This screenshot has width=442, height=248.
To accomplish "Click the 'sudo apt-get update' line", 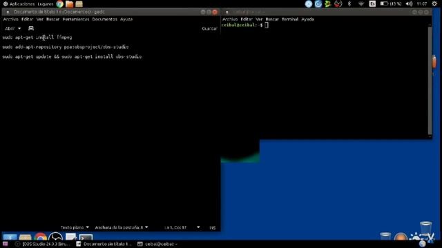I will coord(72,56).
